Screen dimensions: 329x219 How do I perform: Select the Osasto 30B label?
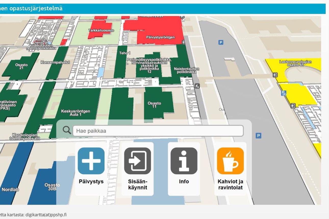coord(52,187)
